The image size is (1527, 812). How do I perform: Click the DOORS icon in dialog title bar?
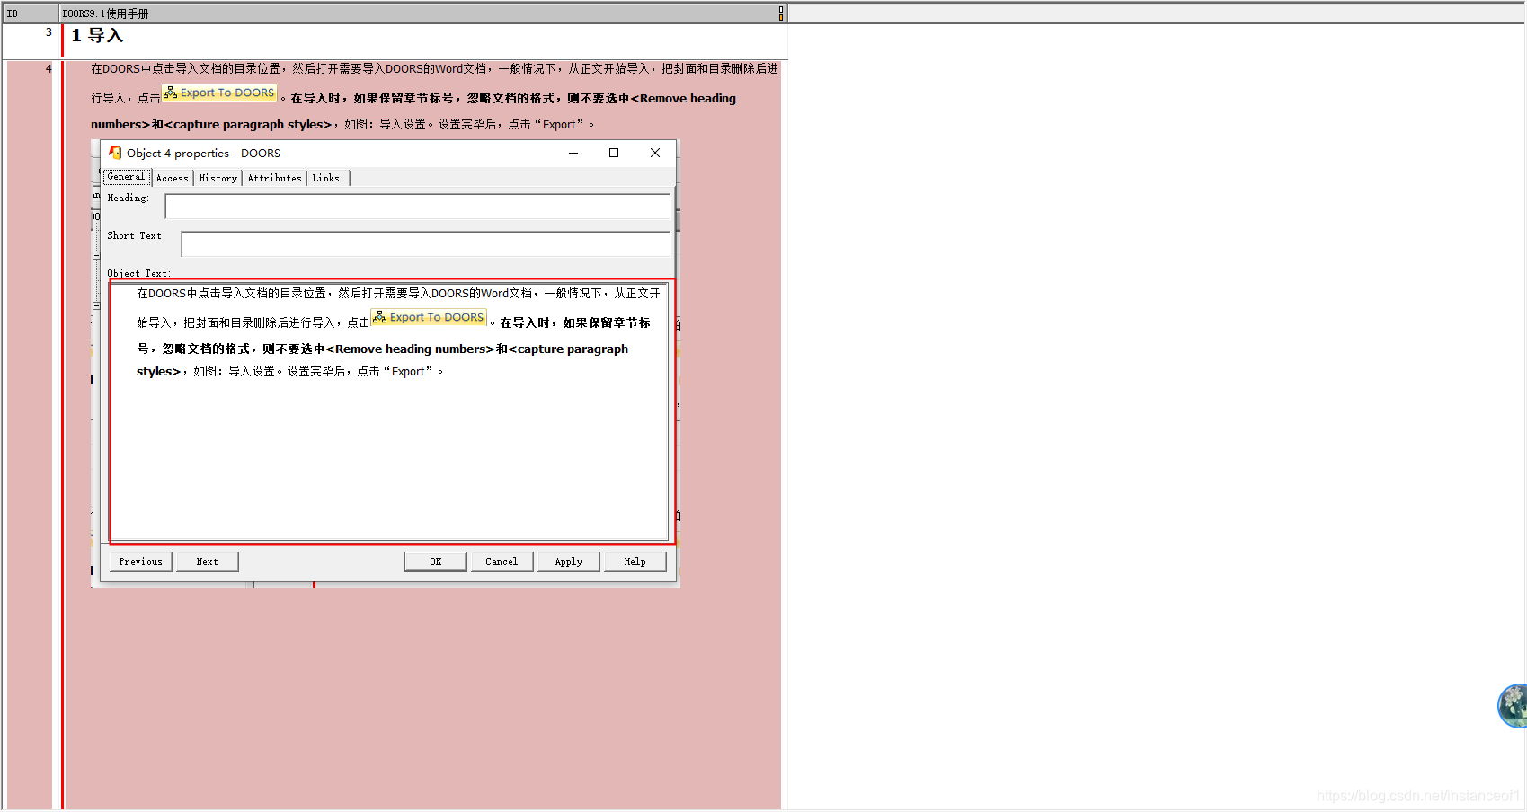tap(115, 153)
